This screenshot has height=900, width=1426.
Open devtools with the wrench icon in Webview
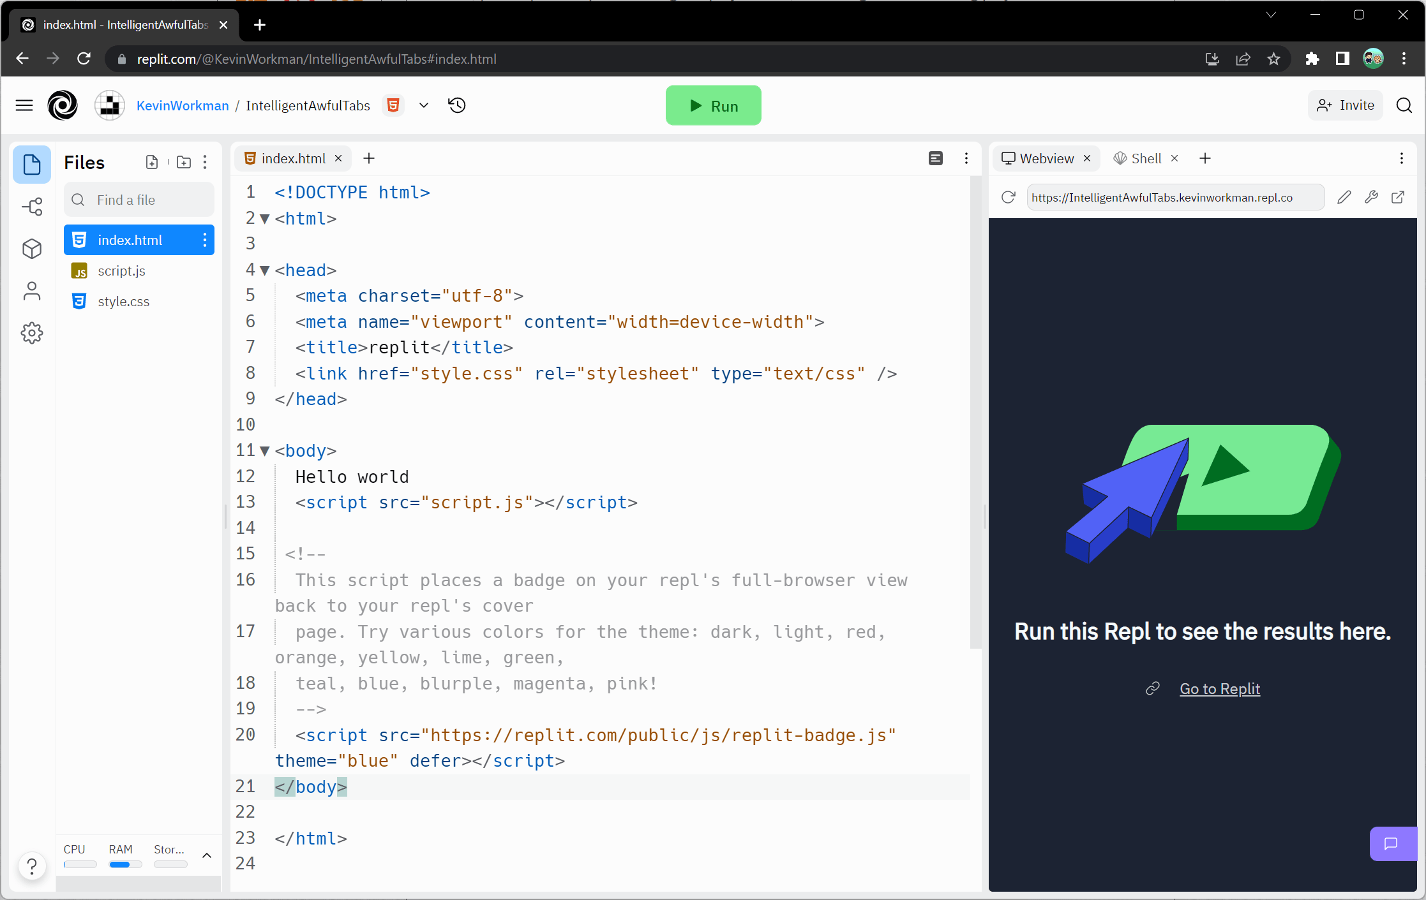coord(1371,197)
